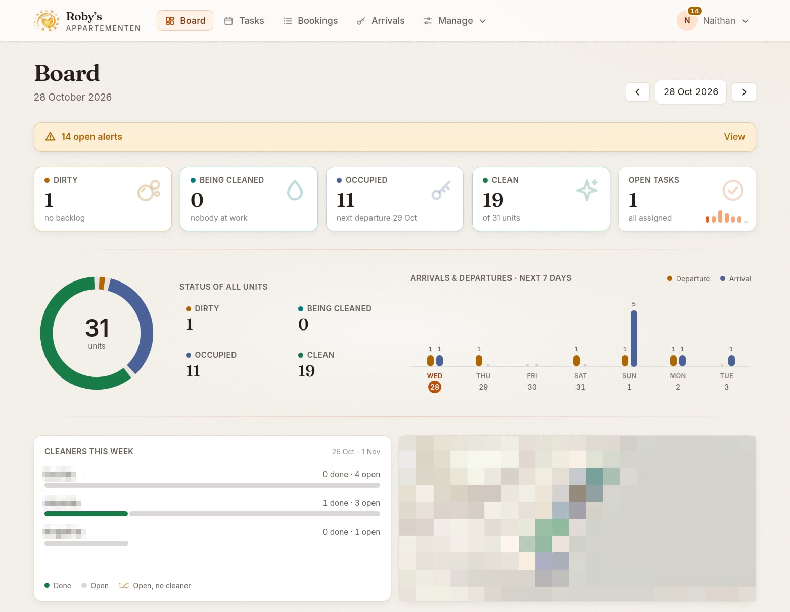
Task: Click the '0 done · 1 open' cleaner summary
Action: [x=351, y=532]
